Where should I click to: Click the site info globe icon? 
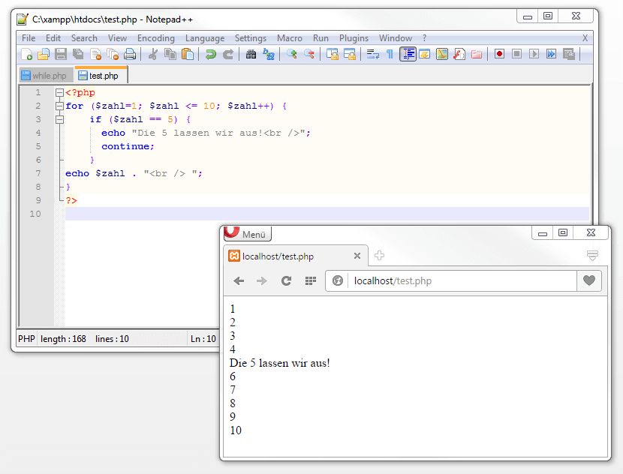[x=338, y=280]
